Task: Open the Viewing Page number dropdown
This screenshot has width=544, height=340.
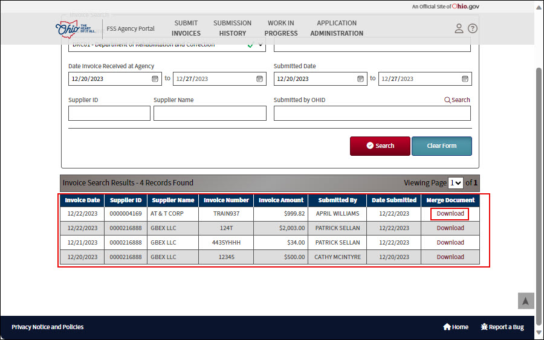Action: pos(455,182)
